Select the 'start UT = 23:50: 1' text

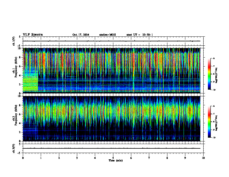tap(140, 35)
